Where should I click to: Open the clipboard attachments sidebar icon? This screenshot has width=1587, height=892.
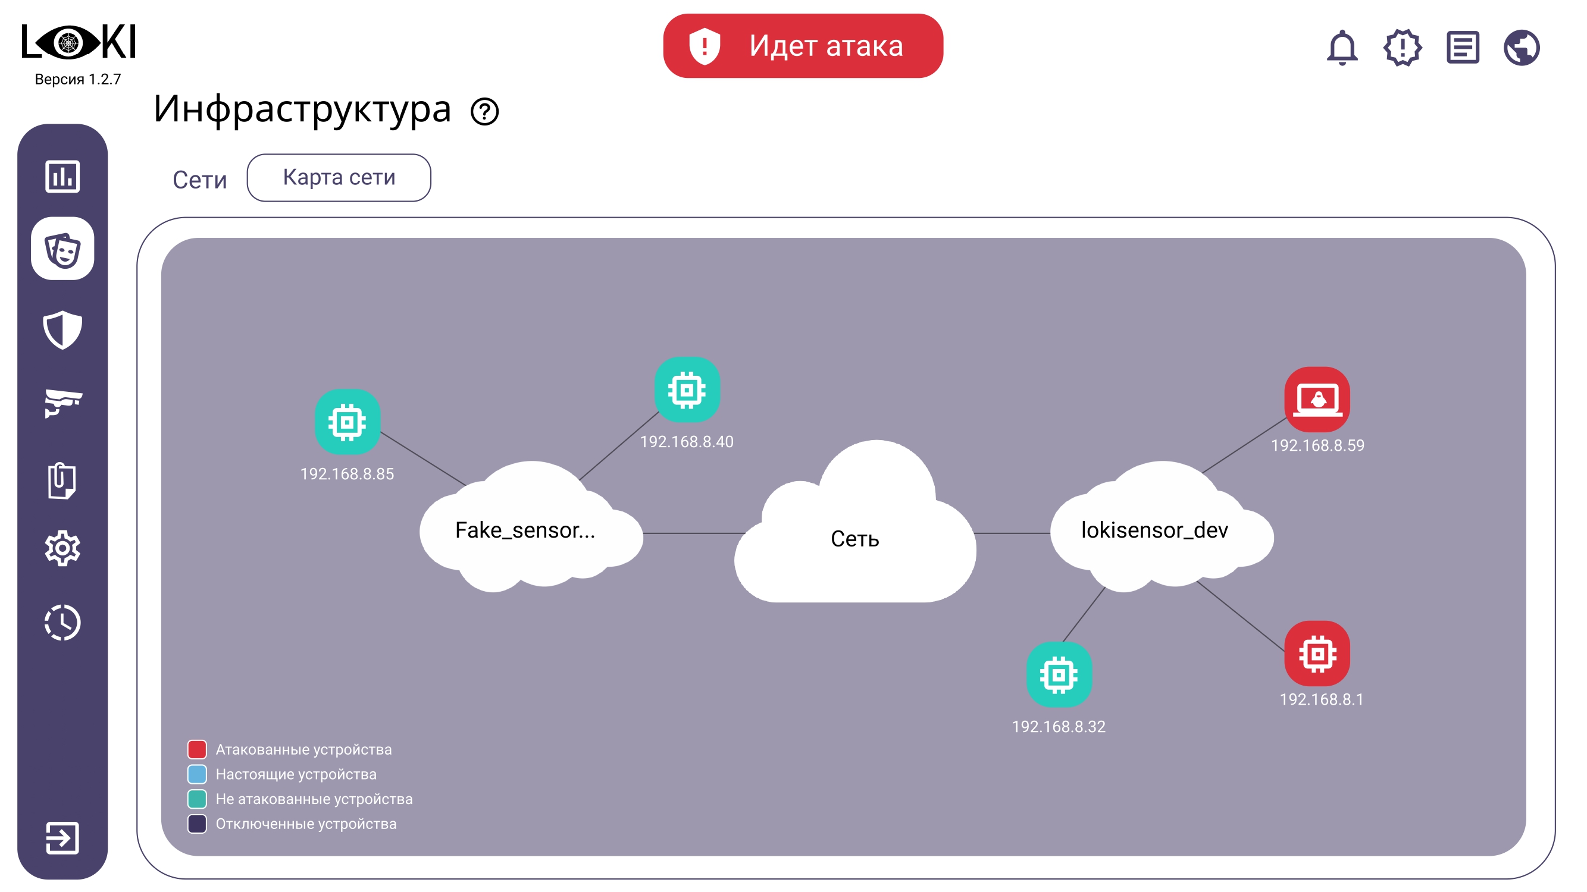point(62,479)
